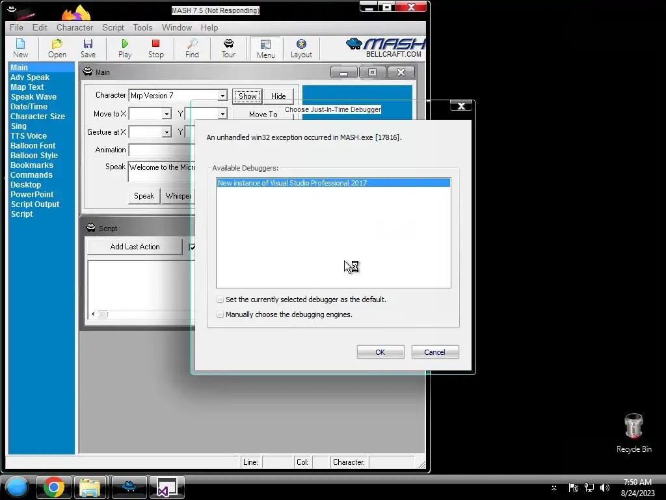The width and height of the screenshot is (666, 500).
Task: Select Adv Speak in the sidebar
Action: point(30,77)
